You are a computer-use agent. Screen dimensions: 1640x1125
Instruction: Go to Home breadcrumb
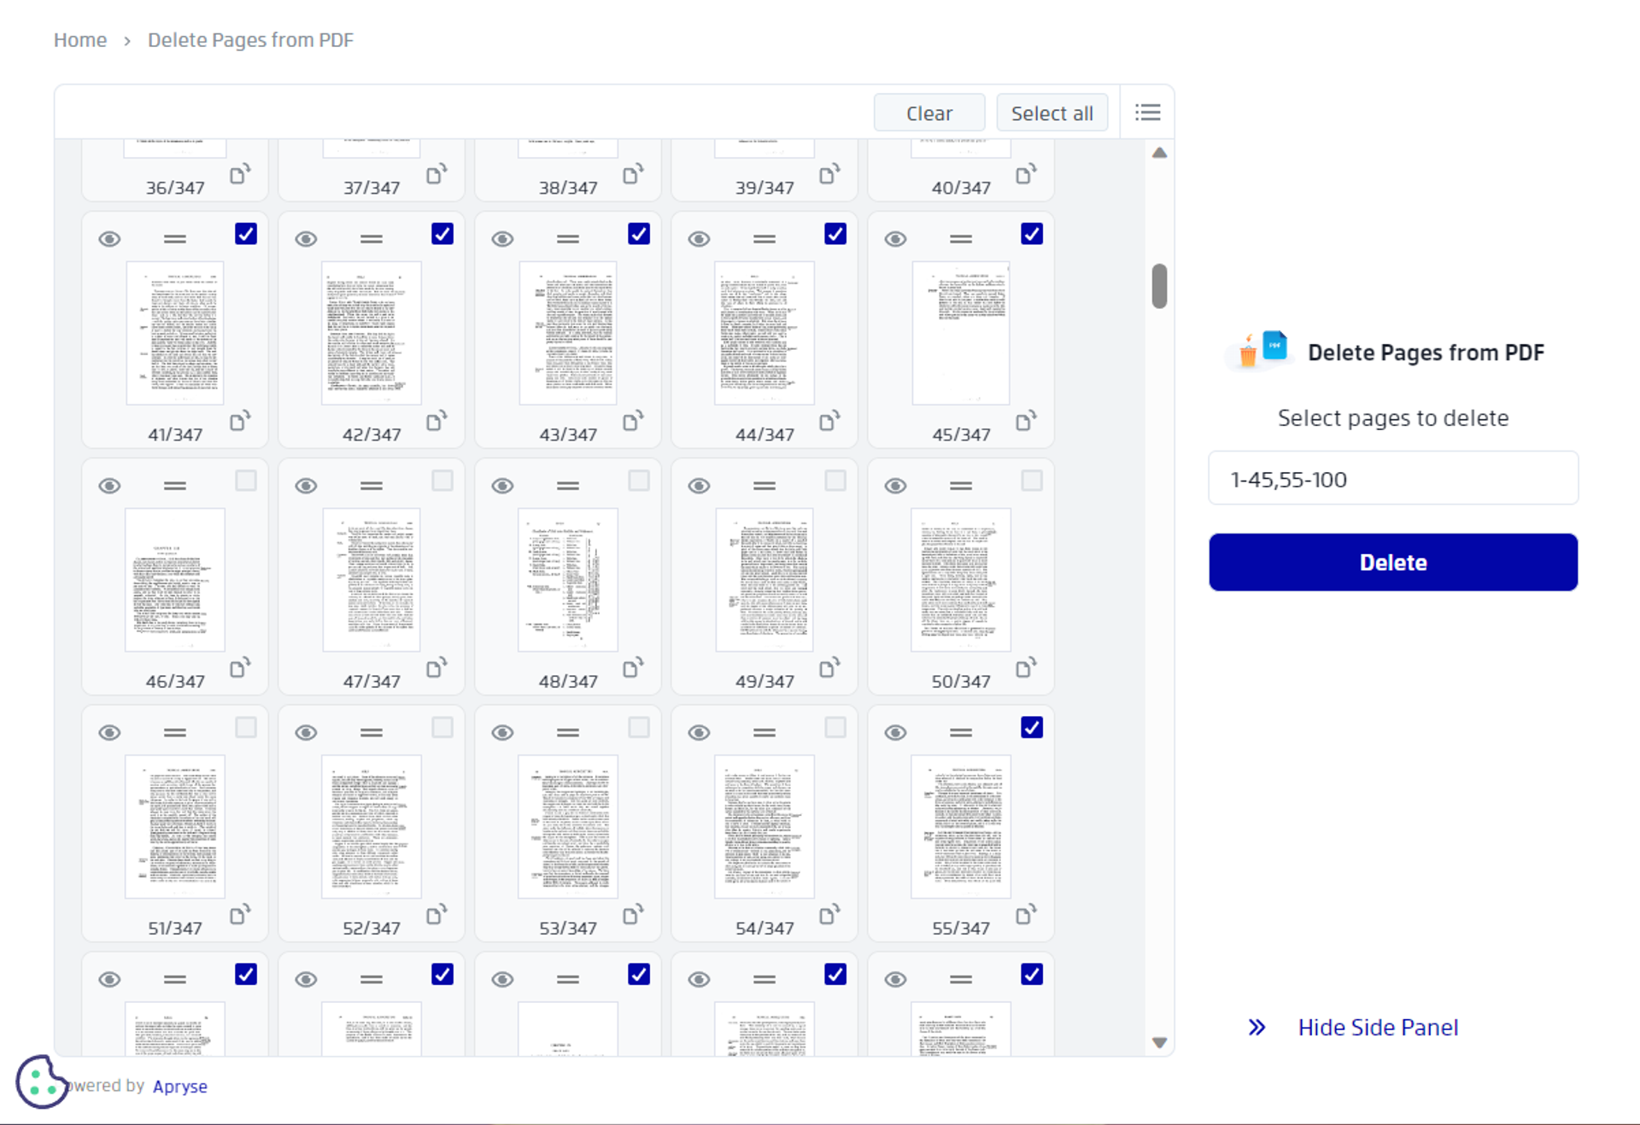pos(80,40)
